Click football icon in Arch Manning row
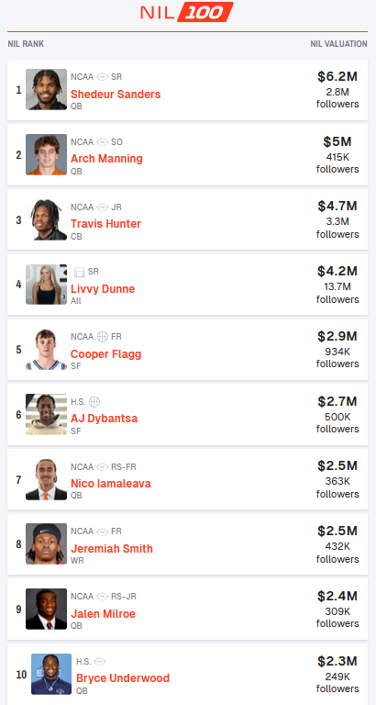This screenshot has height=705, width=376. pyautogui.click(x=103, y=142)
